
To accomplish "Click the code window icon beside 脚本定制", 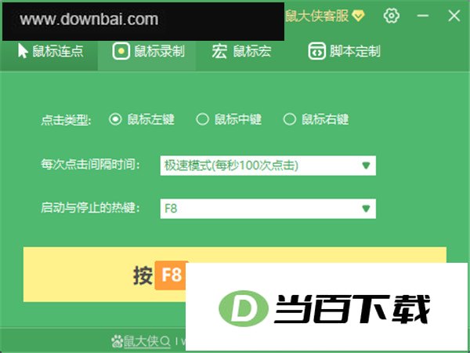I will coord(316,51).
